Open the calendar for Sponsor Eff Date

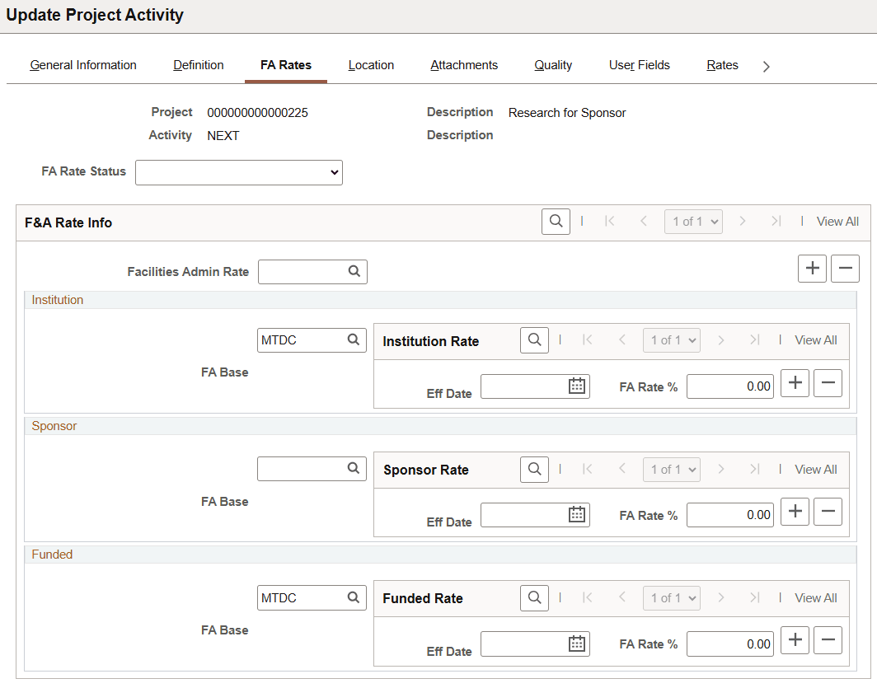[x=575, y=514]
